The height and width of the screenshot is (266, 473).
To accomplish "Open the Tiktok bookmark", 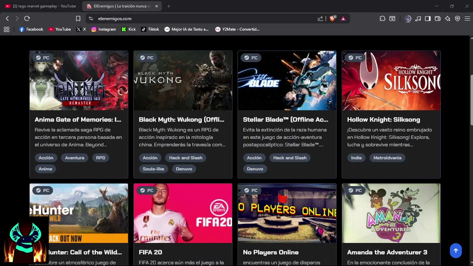I will (x=150, y=29).
